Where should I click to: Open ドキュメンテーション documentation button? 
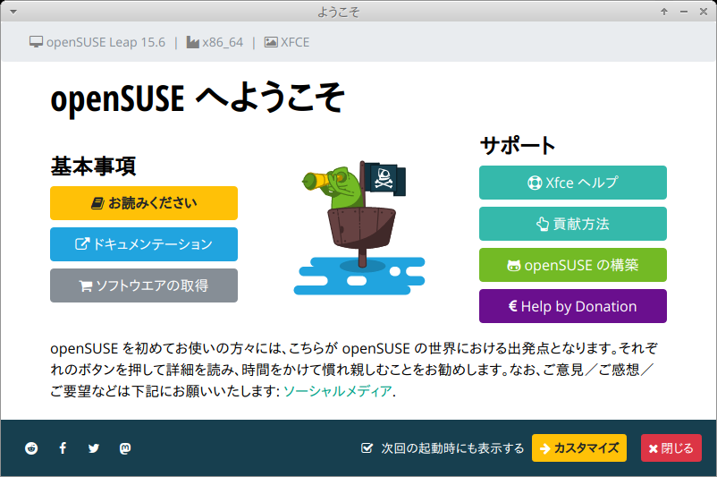(144, 244)
